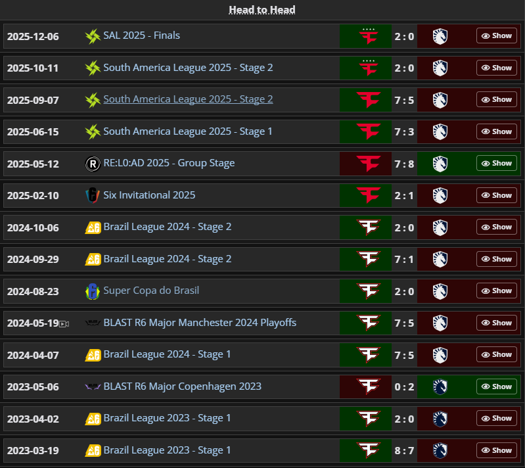Show details of 2025-10-11 match
The image size is (525, 468).
(497, 68)
